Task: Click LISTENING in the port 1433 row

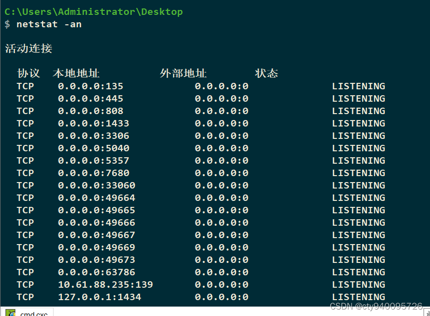Action: 359,124
